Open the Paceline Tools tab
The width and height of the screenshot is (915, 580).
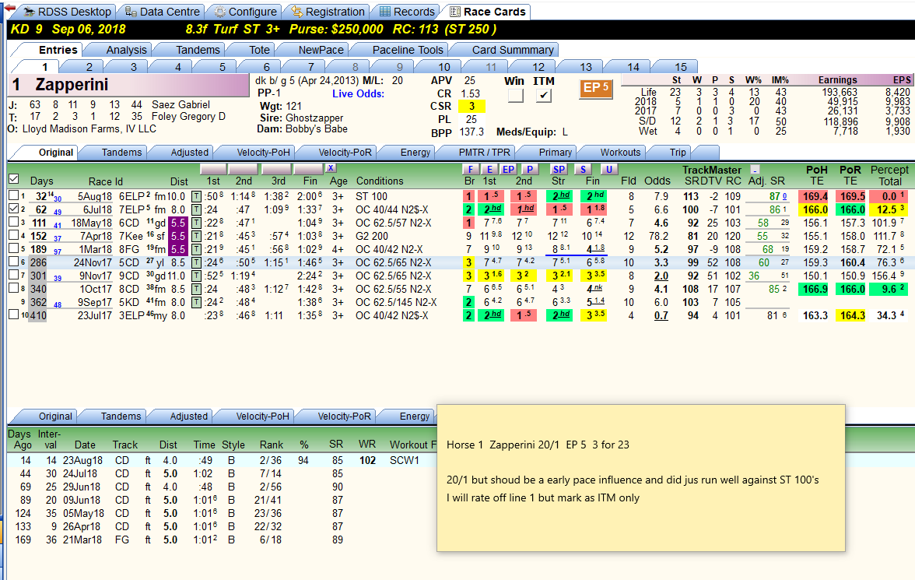(x=408, y=51)
